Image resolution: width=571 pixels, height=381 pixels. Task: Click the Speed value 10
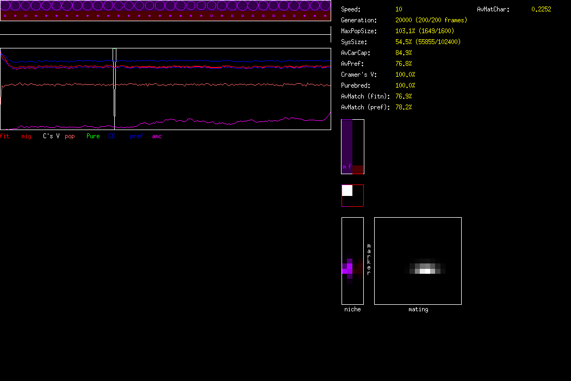point(399,9)
